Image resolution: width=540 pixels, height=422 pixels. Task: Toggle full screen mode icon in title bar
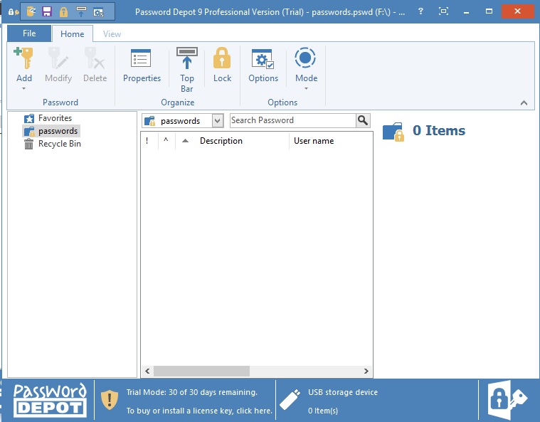(x=443, y=11)
